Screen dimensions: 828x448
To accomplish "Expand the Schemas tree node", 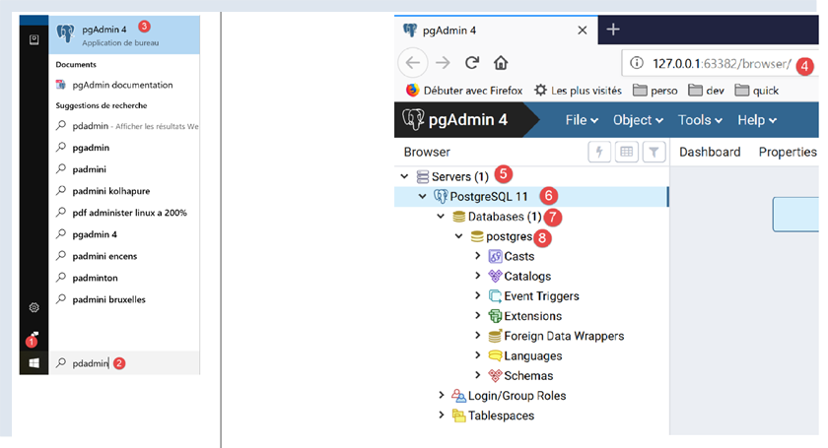I will 478,375.
